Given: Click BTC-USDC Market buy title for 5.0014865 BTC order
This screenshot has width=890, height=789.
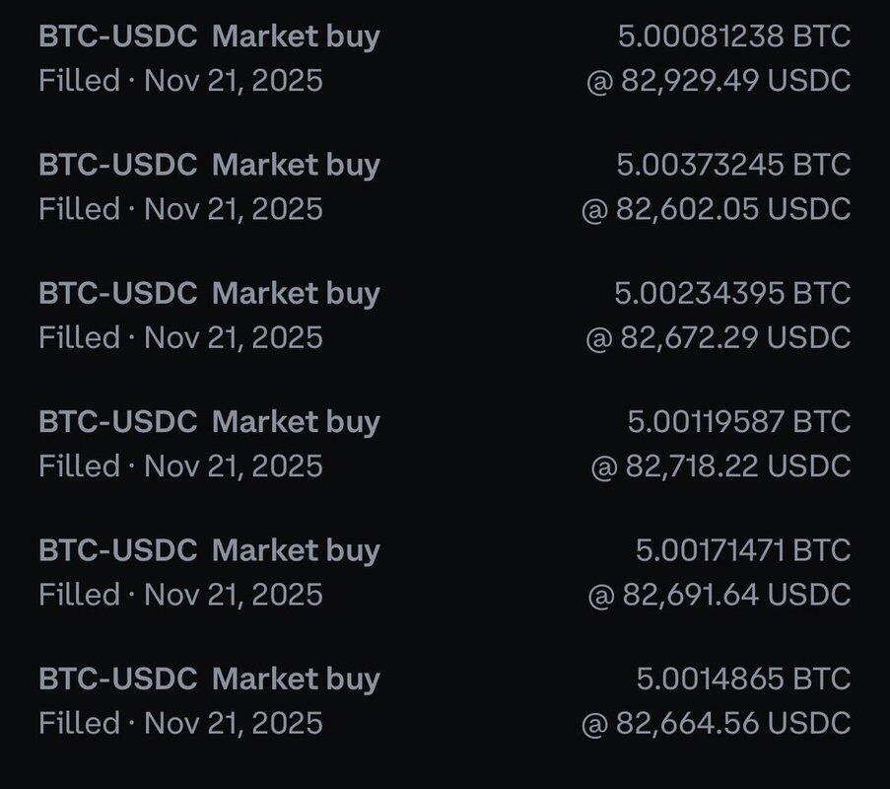Looking at the screenshot, I should [x=209, y=679].
